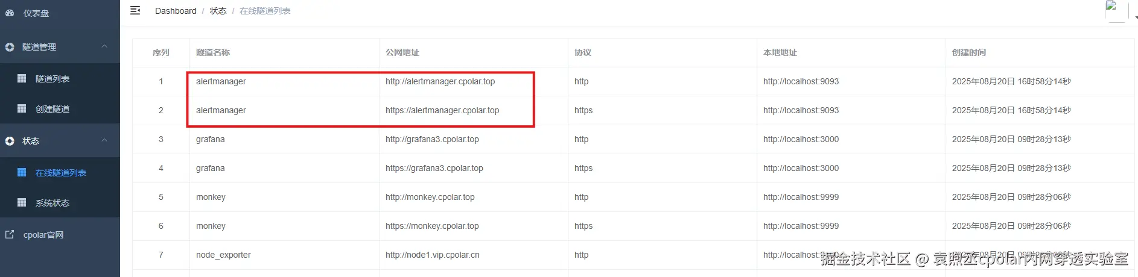Image resolution: width=1138 pixels, height=277 pixels.
Task: Click the 状态 plus-circle icon
Action: (x=10, y=141)
